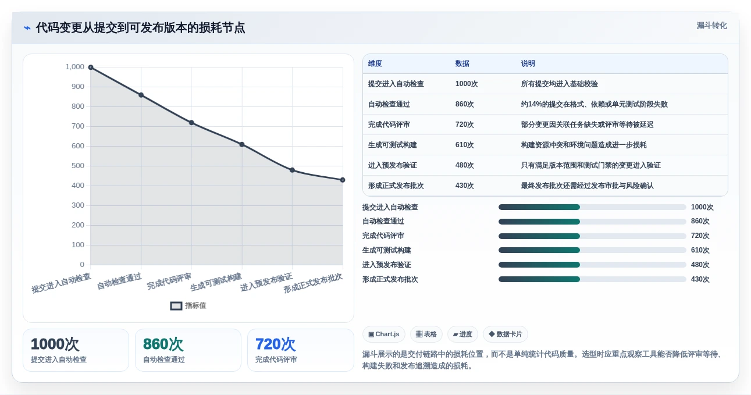
Task: Click table cell 提交进入自动检查
Action: (x=396, y=84)
